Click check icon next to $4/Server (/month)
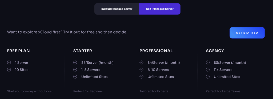Image resolution: width=273 pixels, height=99 pixels. pos(141,63)
